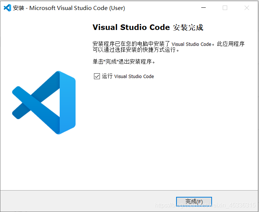Image resolution: width=259 pixels, height=212 pixels.
Task: Click the small VS Code icon in title bar
Action: coord(7,8)
